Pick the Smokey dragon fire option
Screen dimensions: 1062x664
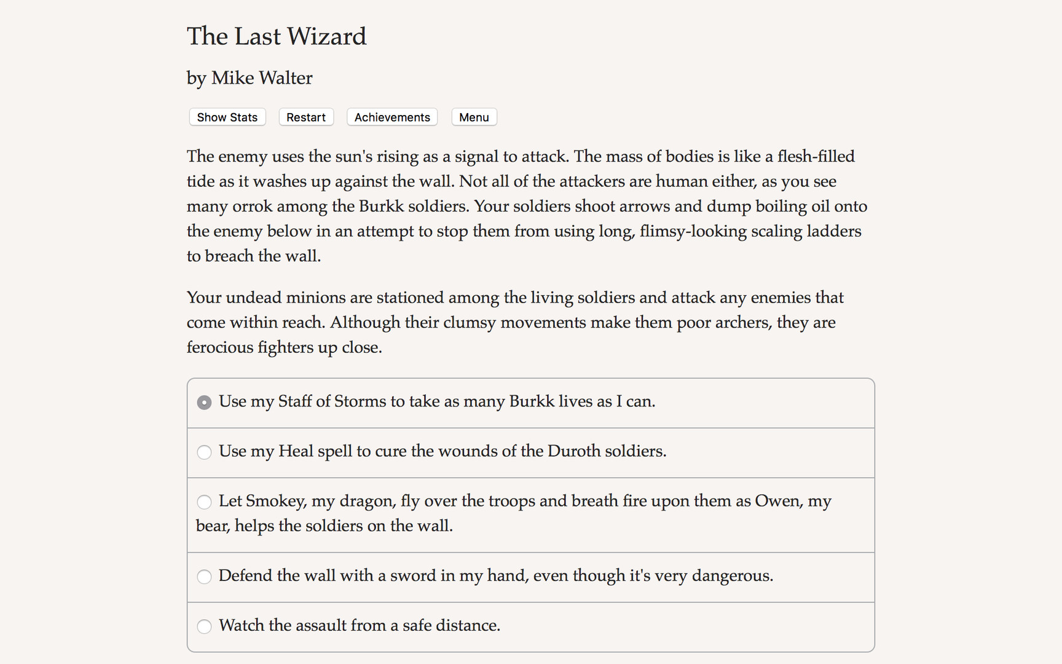tap(204, 502)
